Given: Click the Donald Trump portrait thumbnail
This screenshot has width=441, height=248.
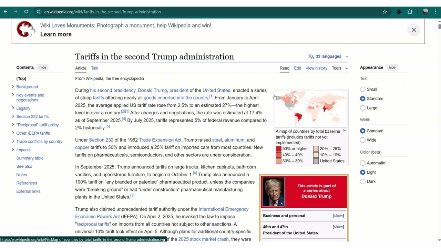Looking at the screenshot, I should pyautogui.click(x=273, y=192).
